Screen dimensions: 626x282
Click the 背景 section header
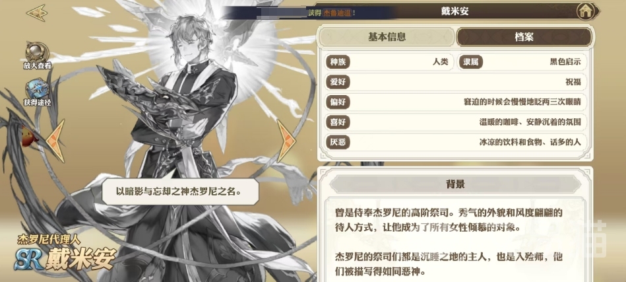(x=456, y=184)
